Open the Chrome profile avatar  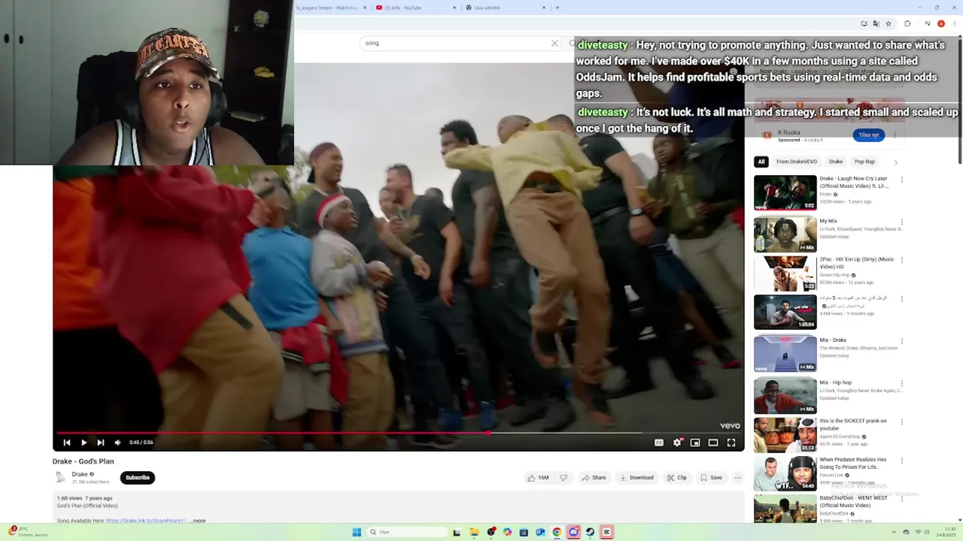[940, 23]
